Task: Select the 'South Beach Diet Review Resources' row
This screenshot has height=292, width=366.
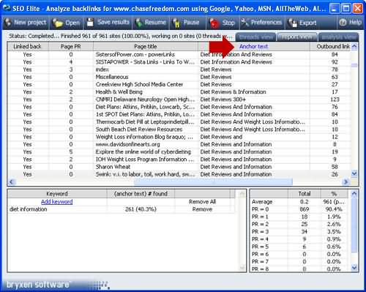Action: 179,130
